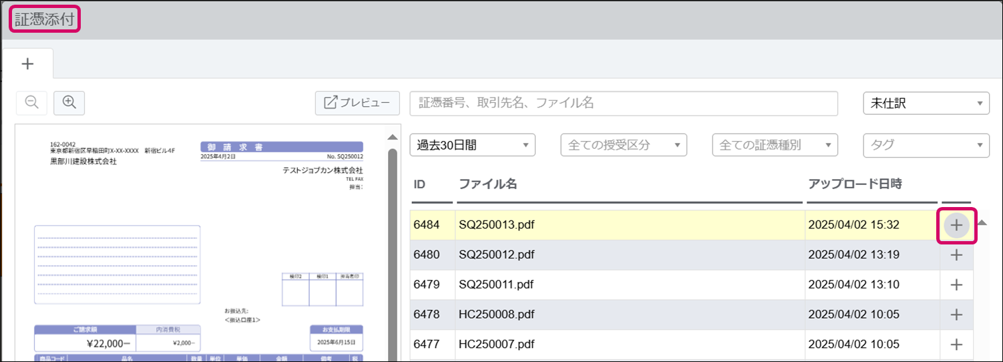
Task: Open the 未仕訳 status dropdown
Action: (926, 104)
